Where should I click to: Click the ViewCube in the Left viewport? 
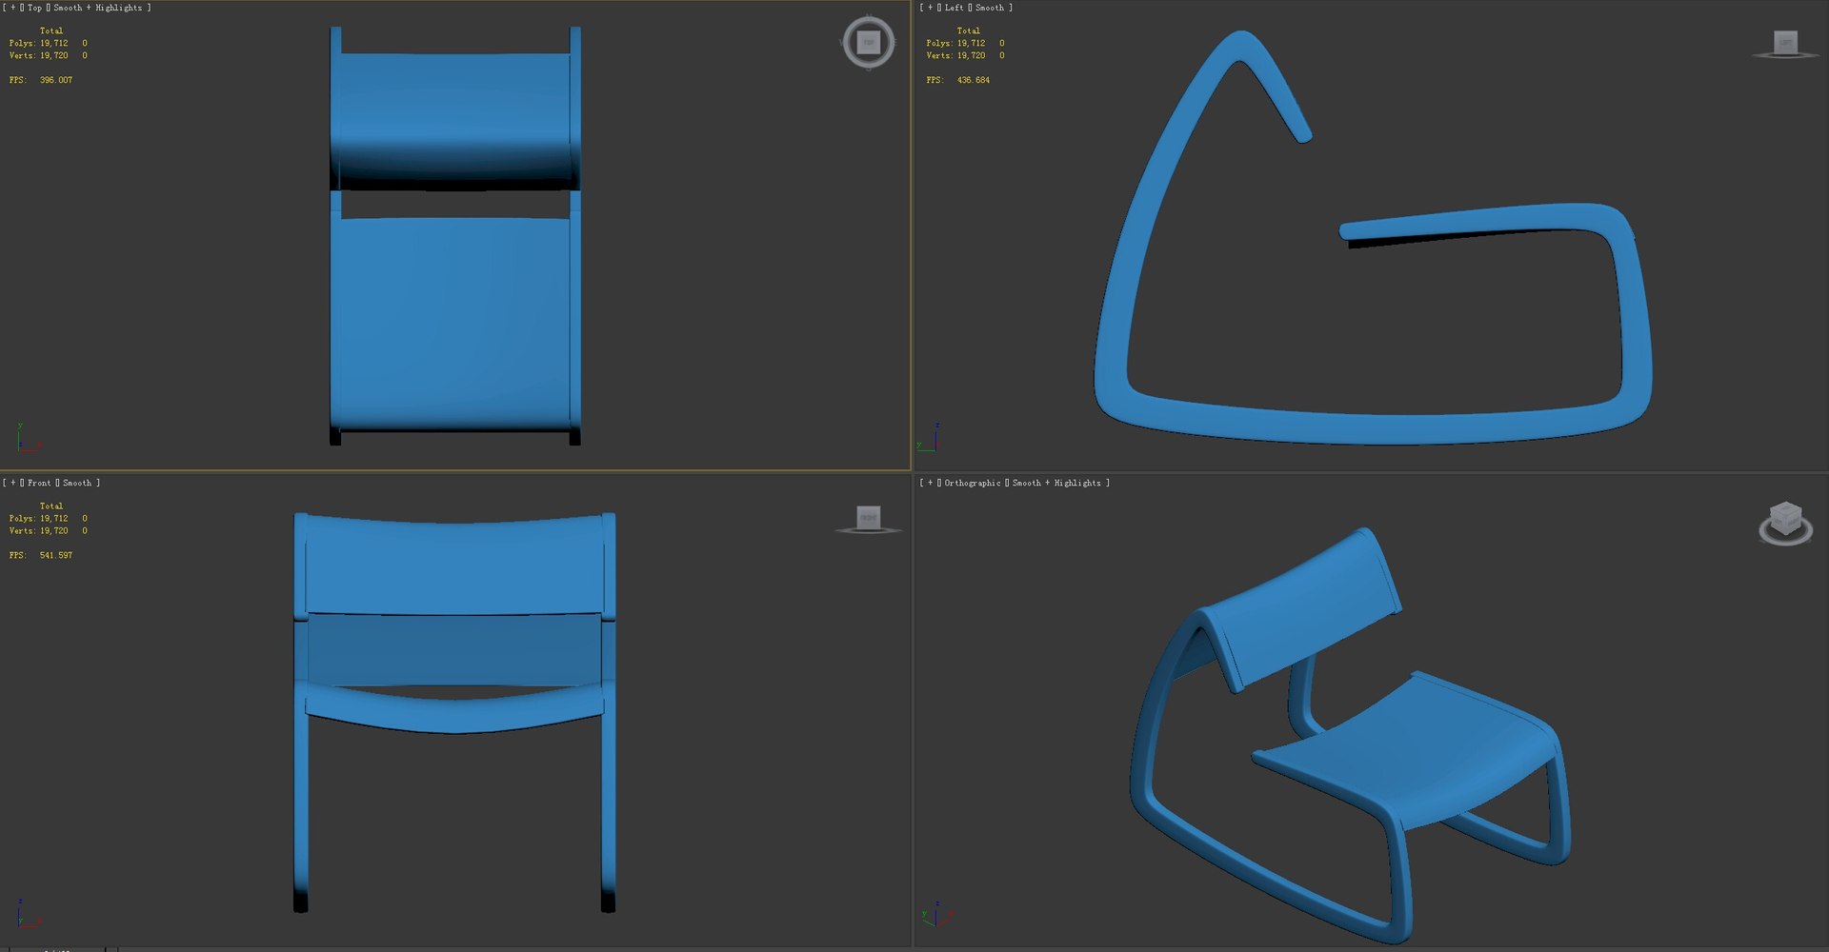click(x=1785, y=44)
